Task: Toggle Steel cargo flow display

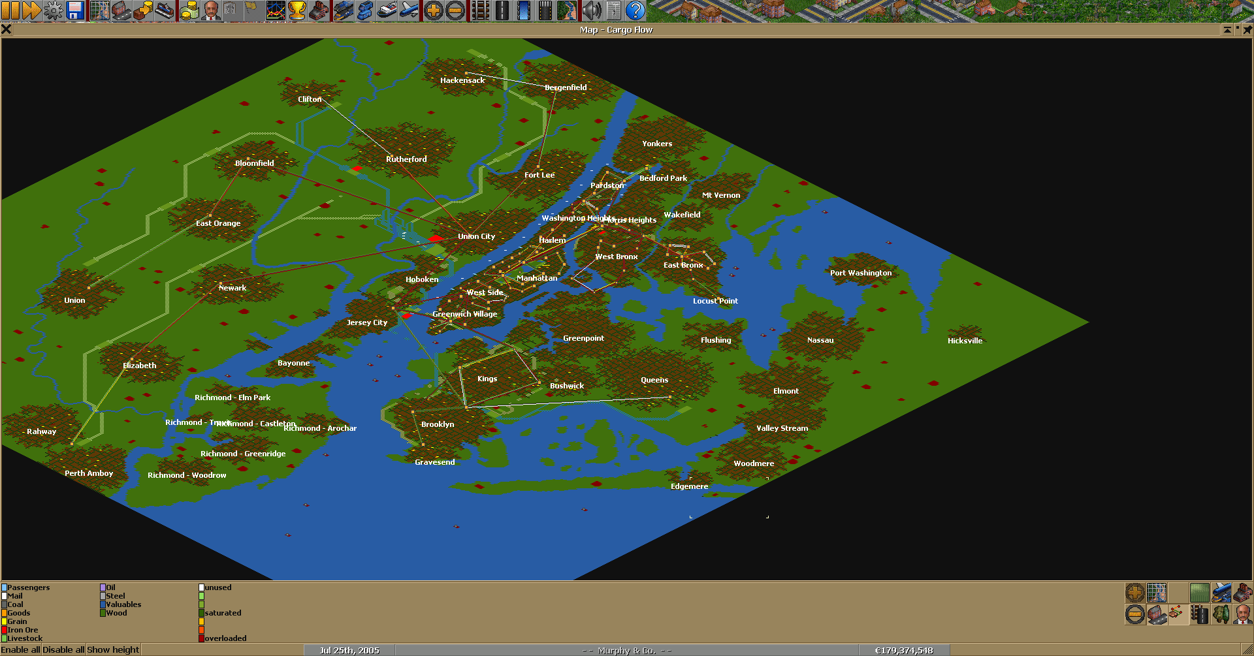Action: point(113,596)
